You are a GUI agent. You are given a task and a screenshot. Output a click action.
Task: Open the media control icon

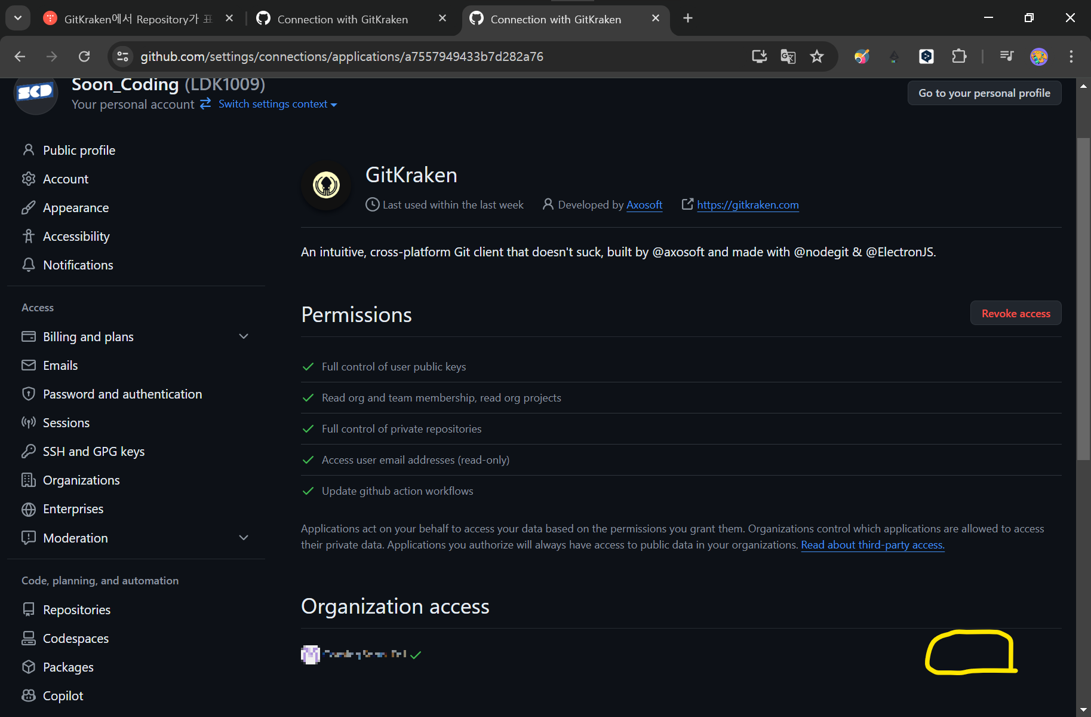tap(1006, 56)
